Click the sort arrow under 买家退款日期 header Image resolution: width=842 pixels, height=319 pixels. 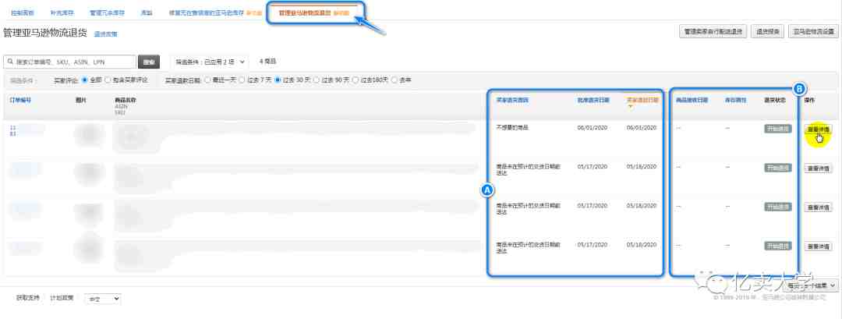(x=631, y=107)
